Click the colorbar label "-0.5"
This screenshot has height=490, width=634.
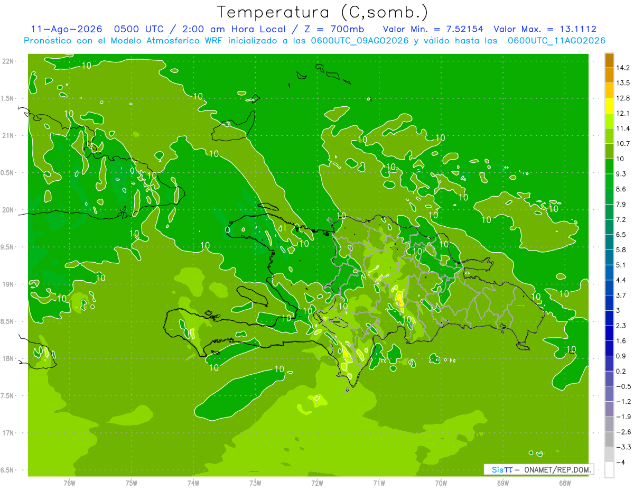[623, 386]
